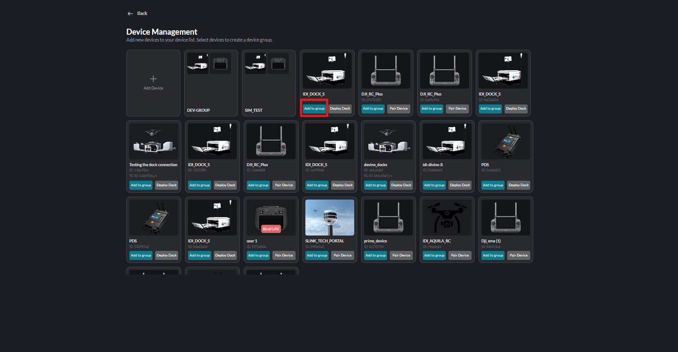Add IDI_DOCK_S ID 56ad3b2d to group
Image resolution: width=678 pixels, height=352 pixels.
(x=200, y=256)
